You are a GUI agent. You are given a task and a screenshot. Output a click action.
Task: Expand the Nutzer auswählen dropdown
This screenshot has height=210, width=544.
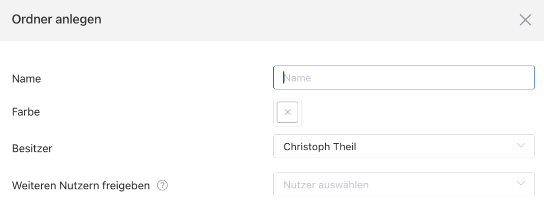(x=404, y=185)
